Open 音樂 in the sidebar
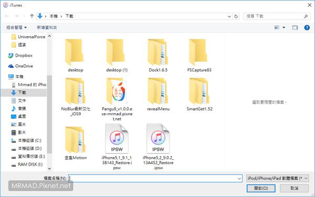Viewport: 315px width, 197px height. pyautogui.click(x=19, y=108)
